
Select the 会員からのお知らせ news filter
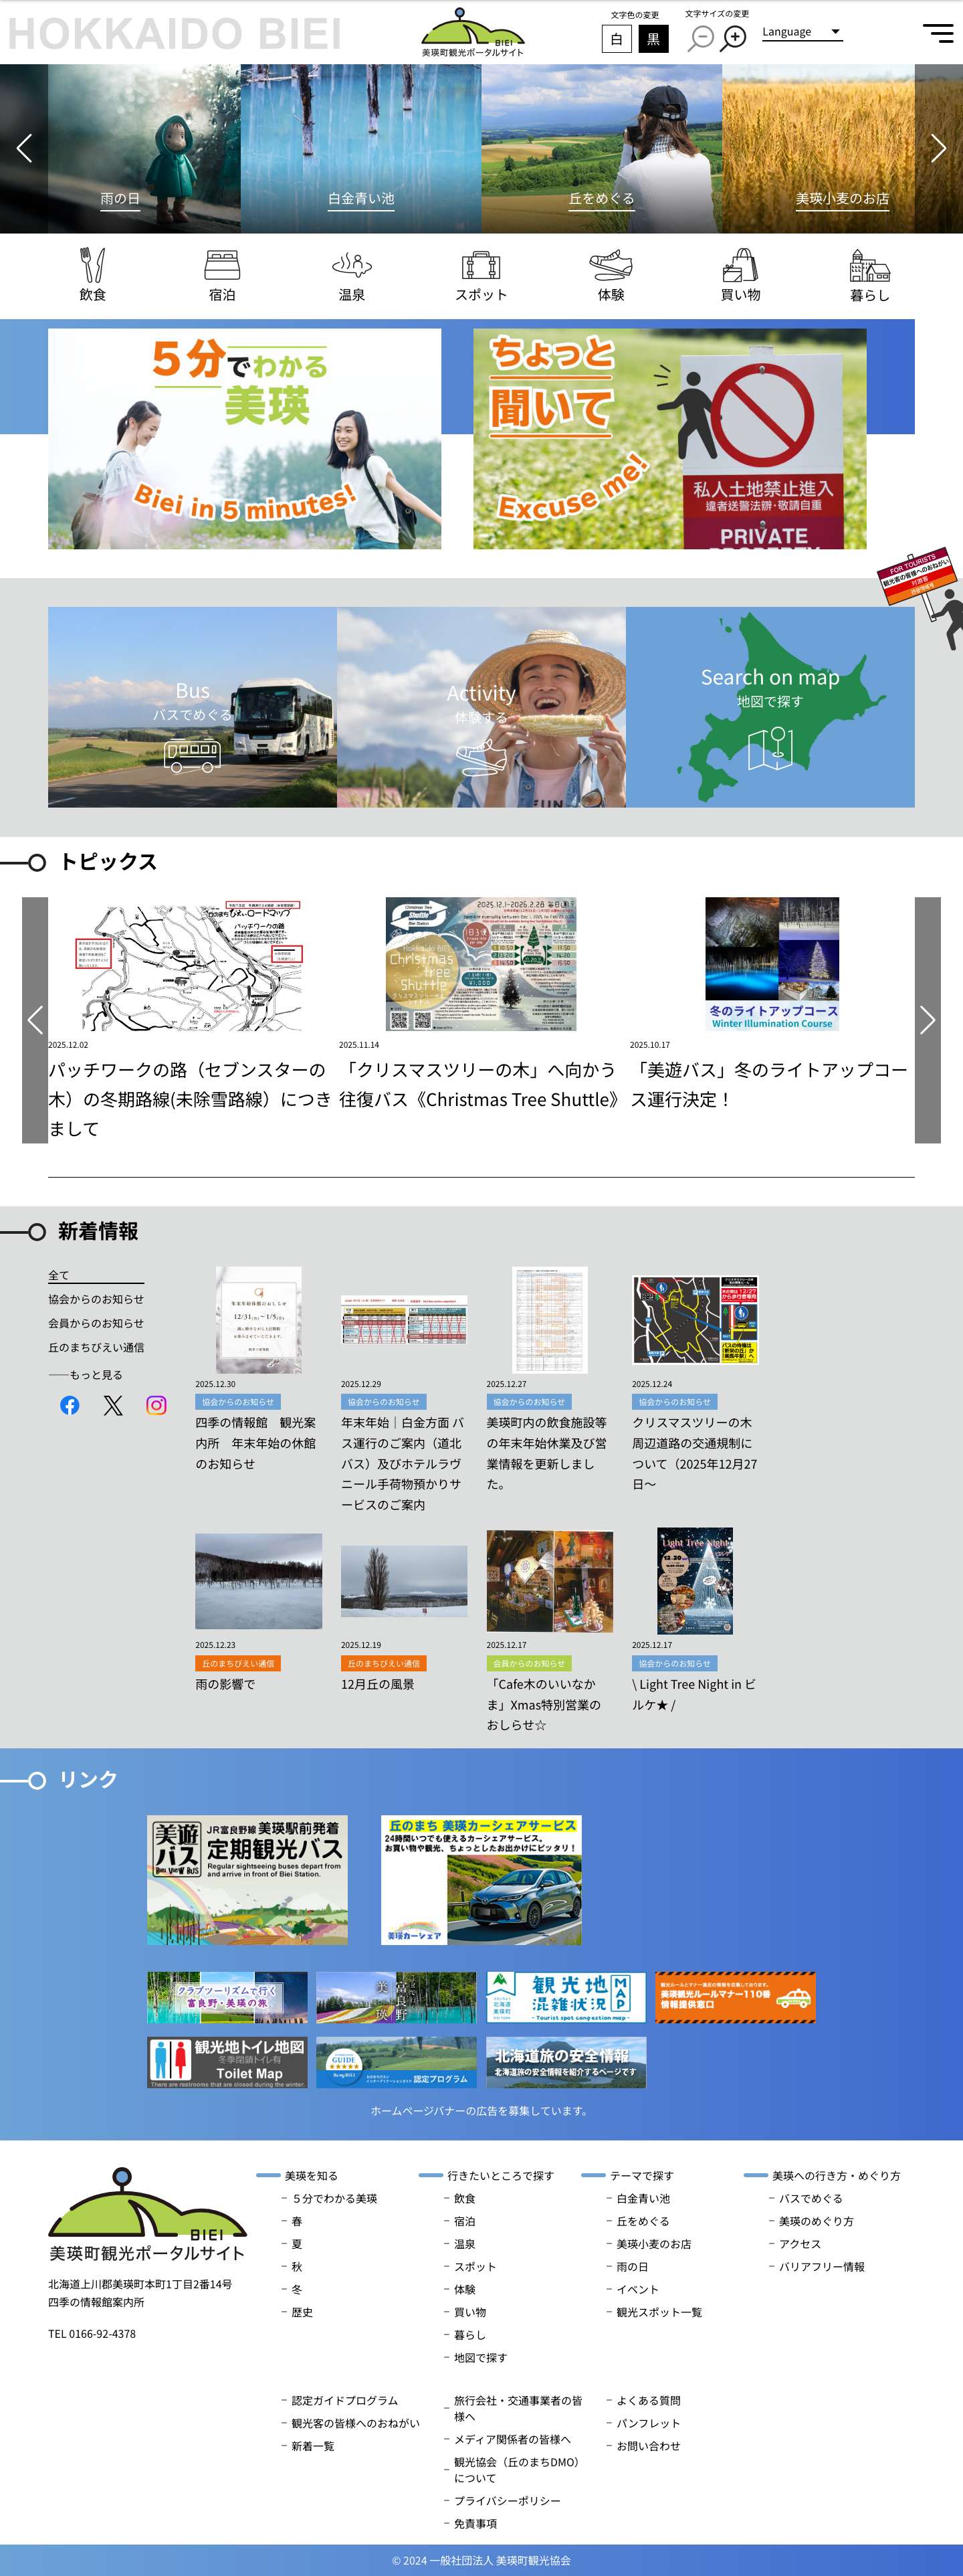coord(96,1323)
